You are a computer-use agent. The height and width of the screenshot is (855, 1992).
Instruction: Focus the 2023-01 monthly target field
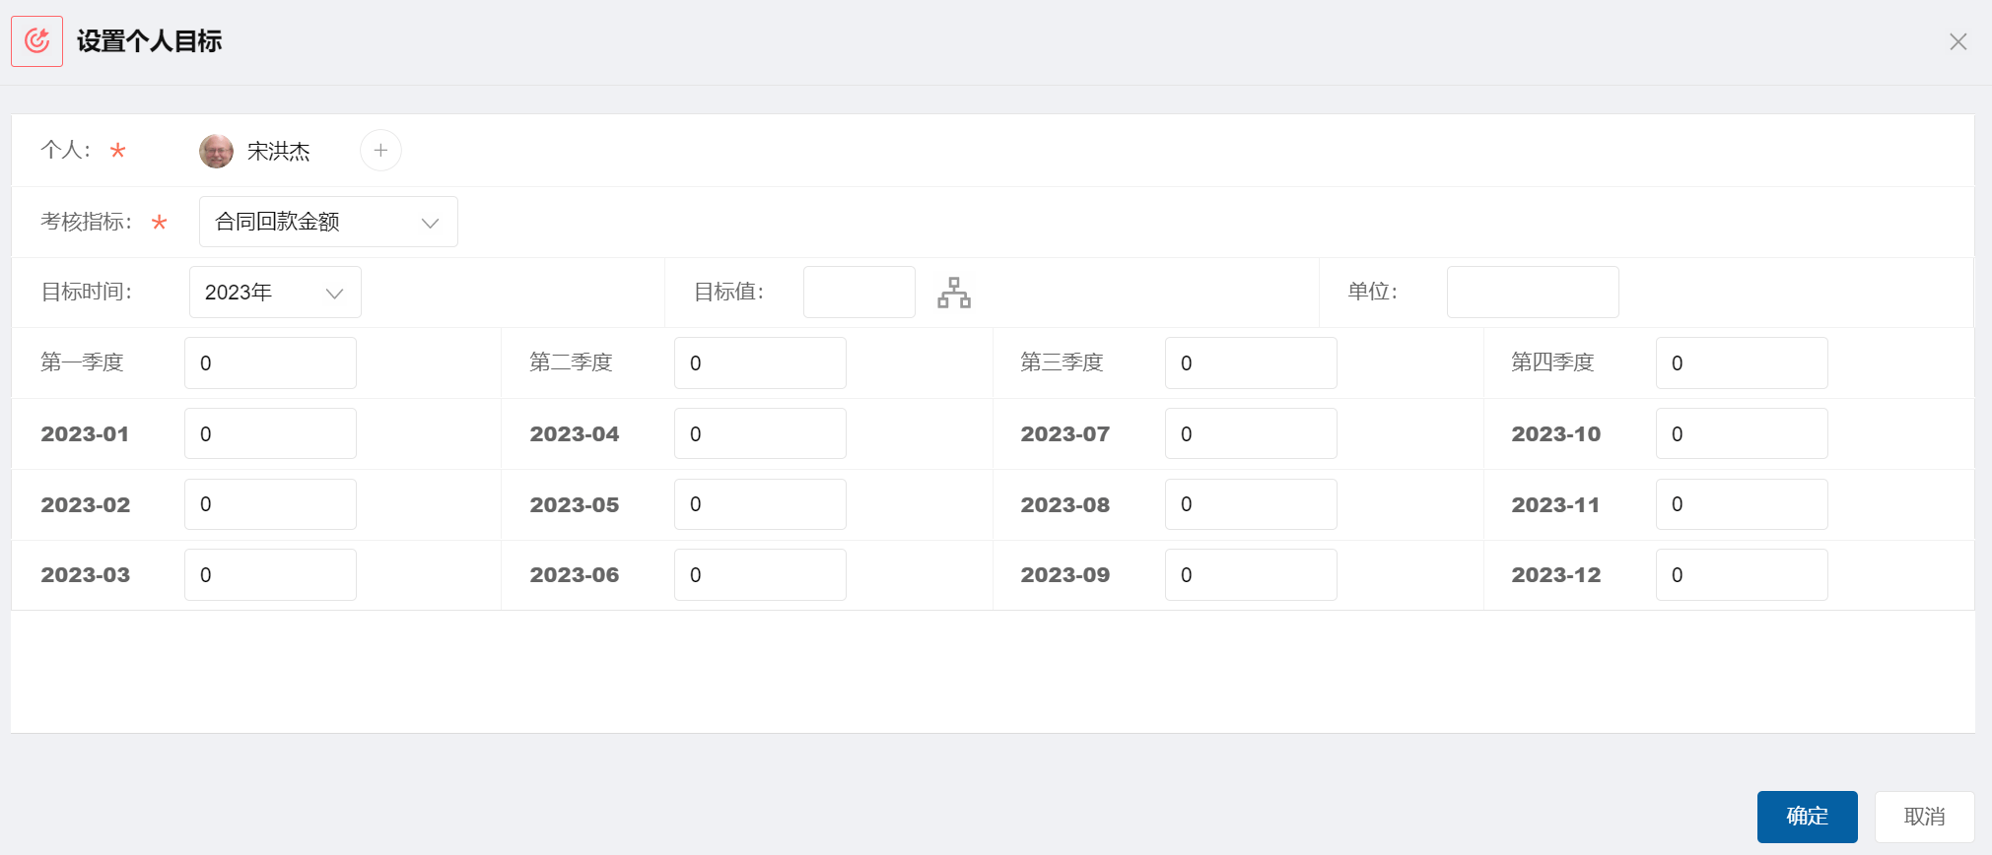tap(270, 434)
